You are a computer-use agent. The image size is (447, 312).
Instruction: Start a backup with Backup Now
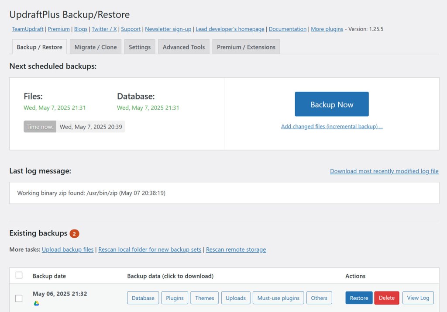click(332, 104)
